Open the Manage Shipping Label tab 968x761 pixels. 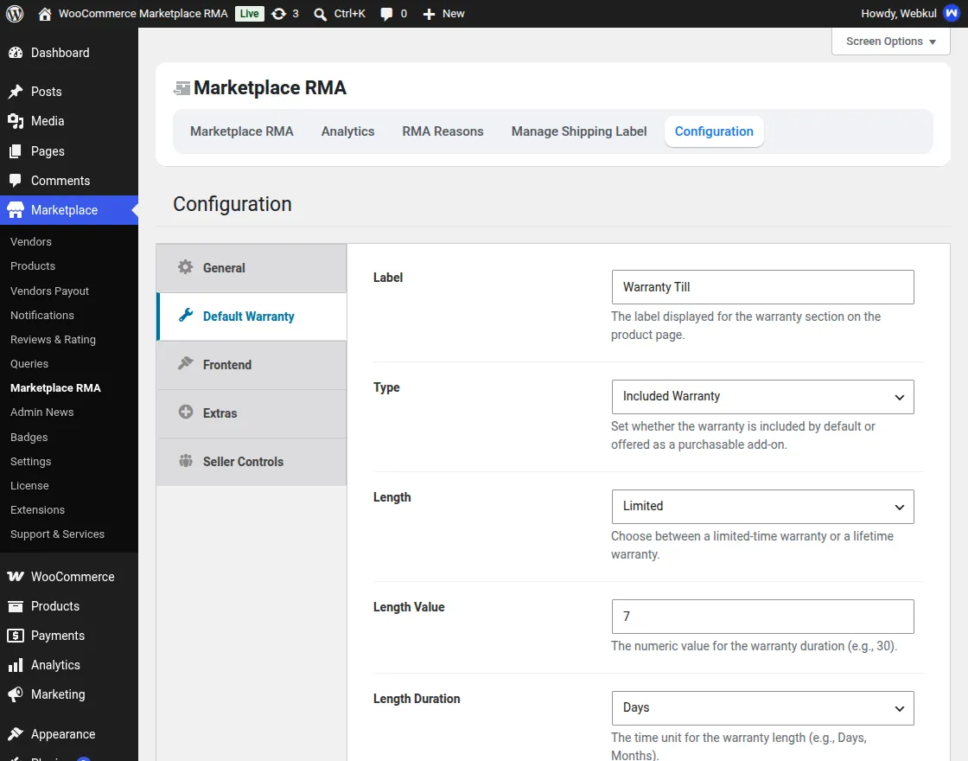point(579,131)
